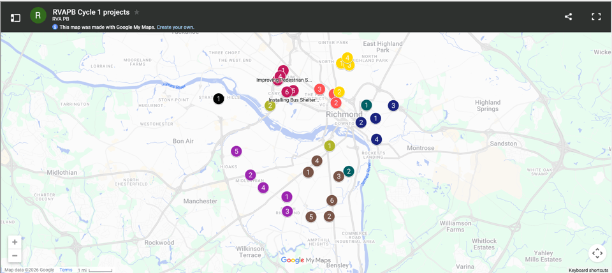This screenshot has width=612, height=273.
Task: Click the green R avatar
Action: 38,15
